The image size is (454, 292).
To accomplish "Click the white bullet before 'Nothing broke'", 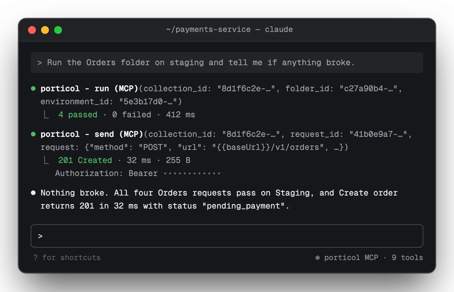I will click(33, 193).
